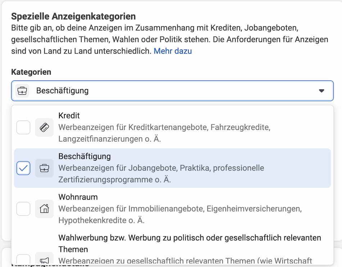342x267 pixels.
Task: Select the Wohnraum option title
Action: pyautogui.click(x=78, y=197)
